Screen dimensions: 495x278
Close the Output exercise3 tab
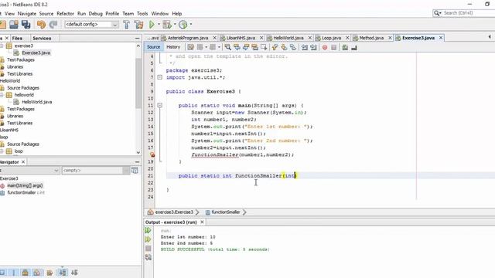coord(202,222)
